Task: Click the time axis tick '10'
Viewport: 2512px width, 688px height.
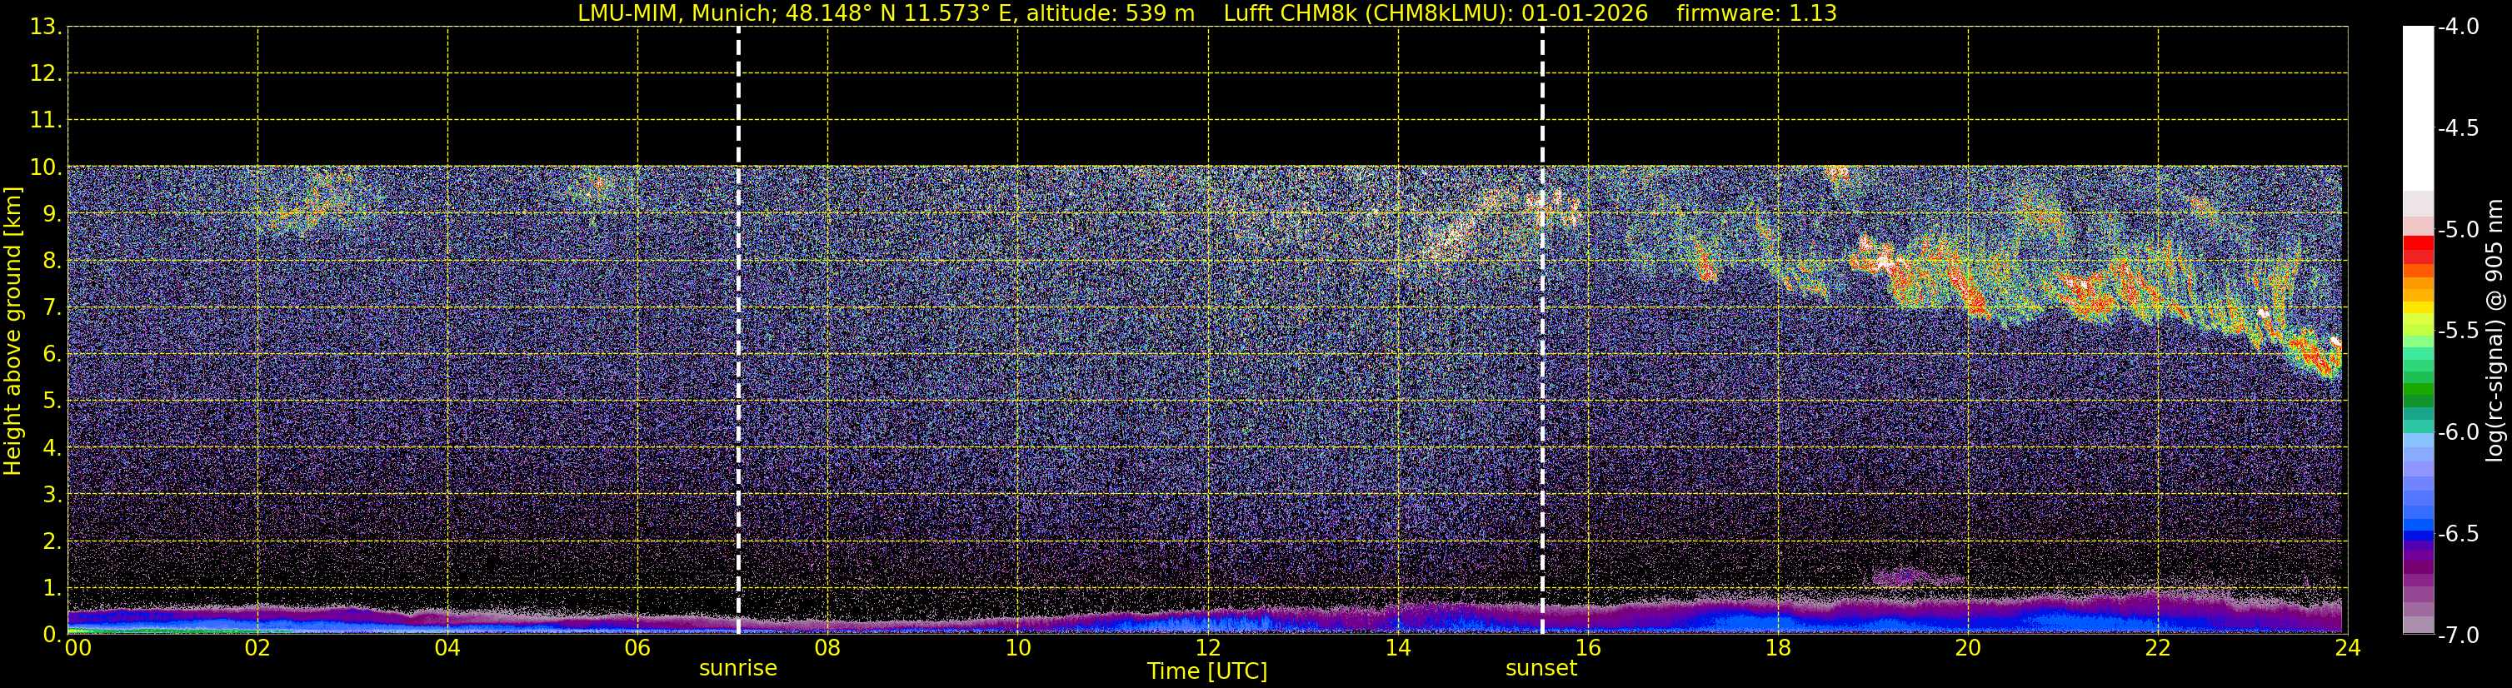Action: (1018, 648)
